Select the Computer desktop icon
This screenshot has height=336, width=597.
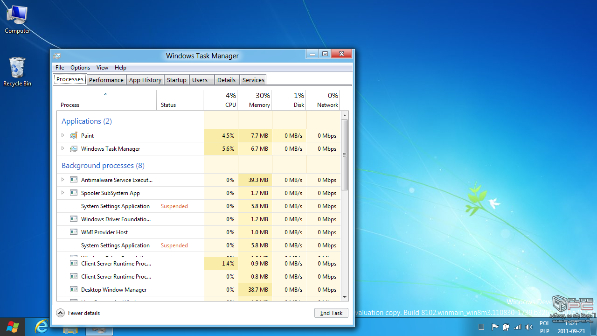17,19
